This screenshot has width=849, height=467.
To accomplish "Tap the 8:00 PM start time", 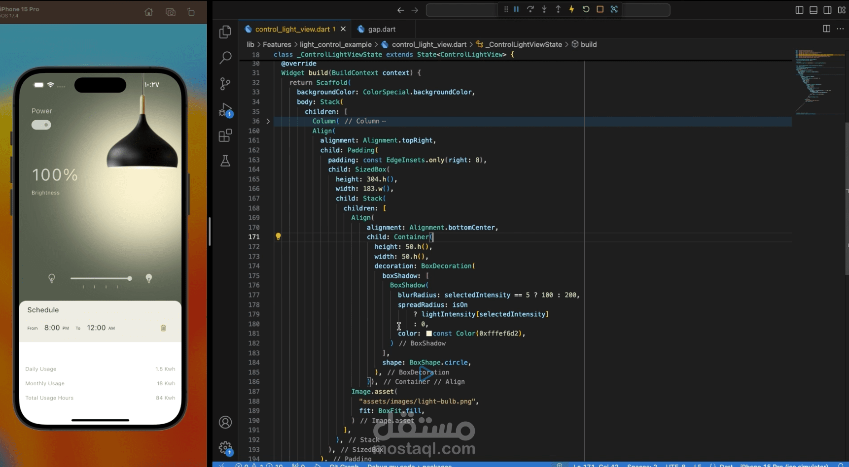I will (x=57, y=328).
